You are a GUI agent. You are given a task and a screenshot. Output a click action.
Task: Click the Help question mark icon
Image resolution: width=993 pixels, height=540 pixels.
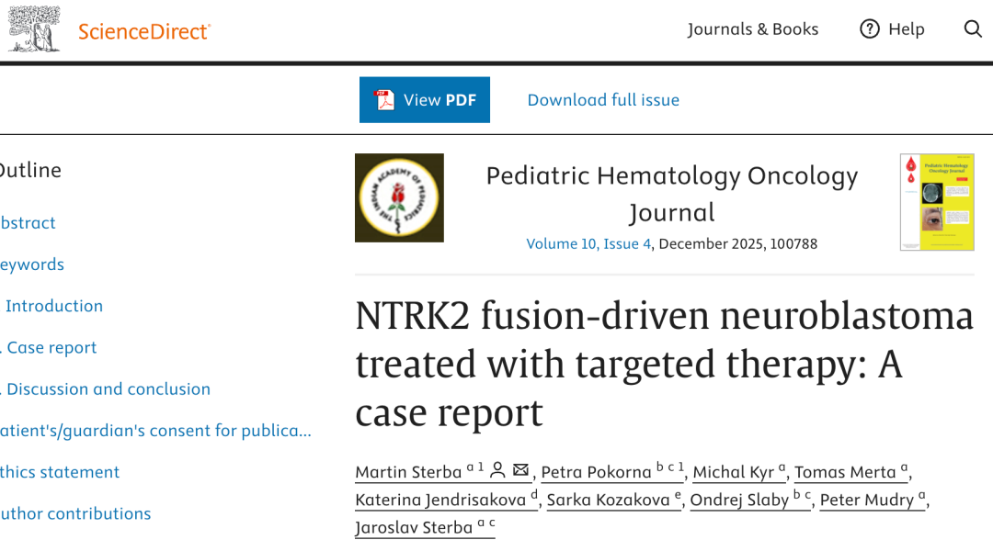pos(870,29)
